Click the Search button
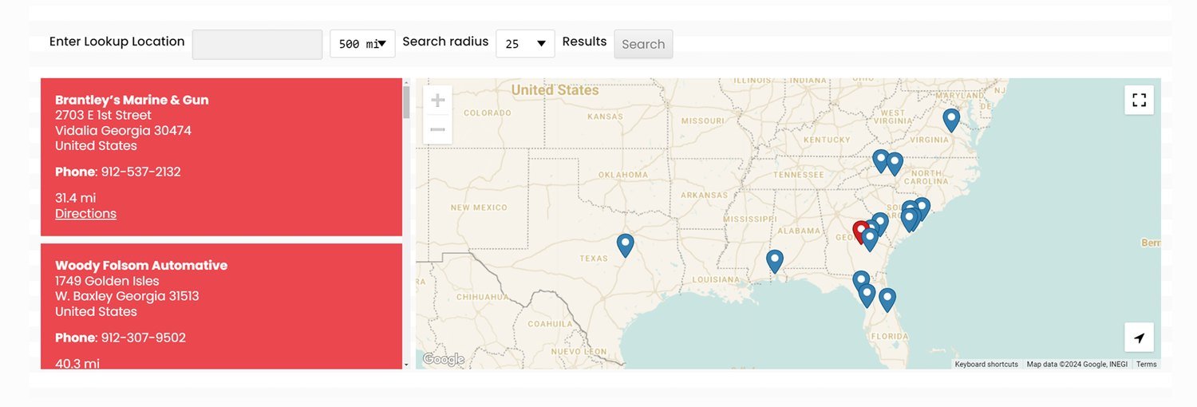The width and height of the screenshot is (1197, 407). pyautogui.click(x=643, y=44)
